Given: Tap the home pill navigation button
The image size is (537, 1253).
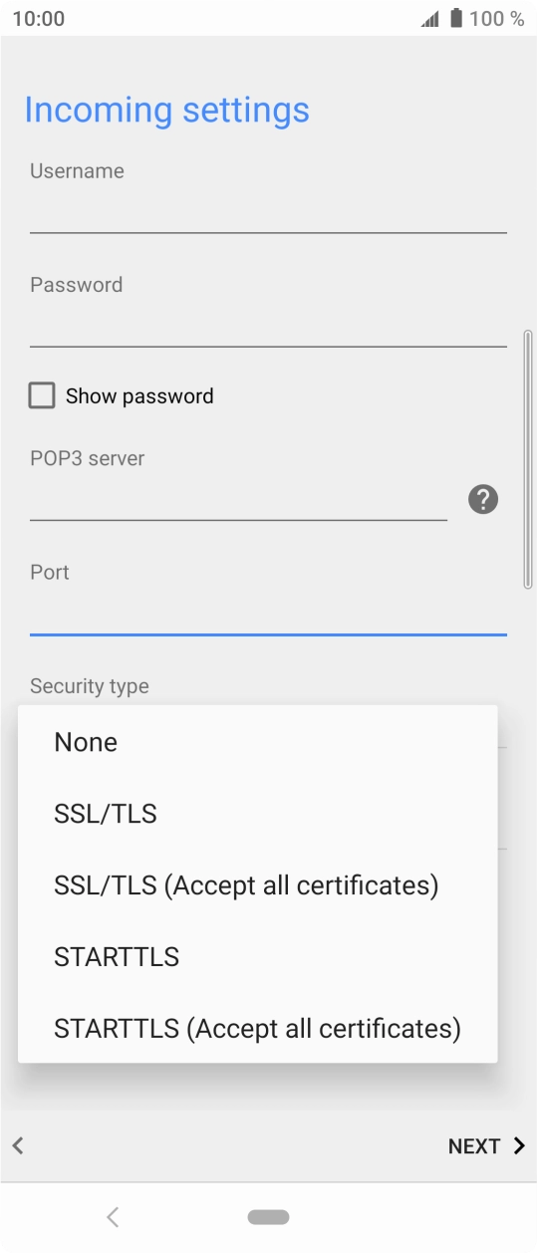Looking at the screenshot, I should (269, 1217).
